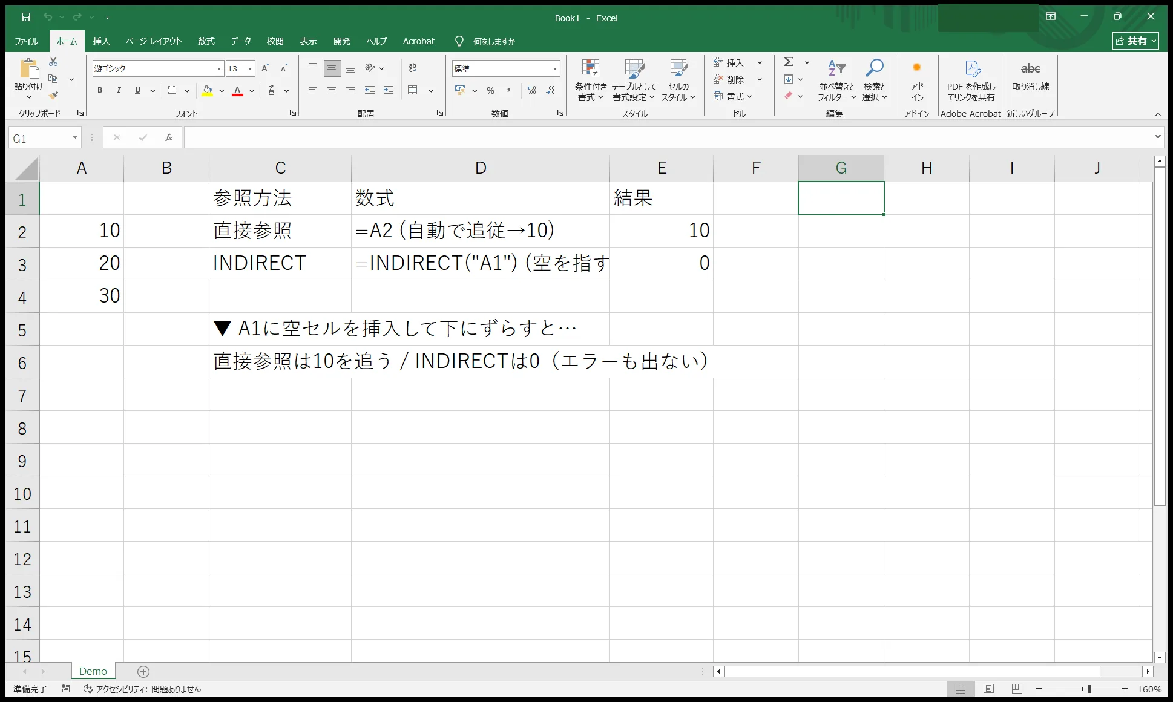Open the font size dropdown showing 13
This screenshot has height=702, width=1173.
coord(250,68)
